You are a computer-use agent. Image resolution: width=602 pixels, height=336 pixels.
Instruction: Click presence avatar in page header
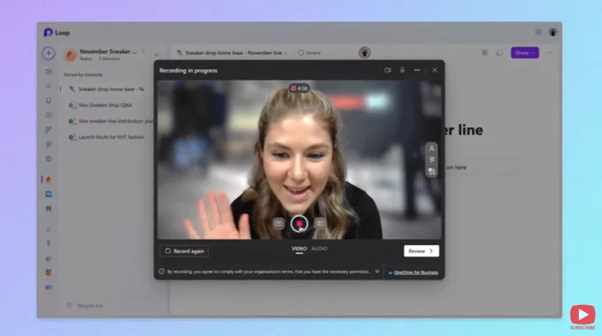(x=365, y=52)
